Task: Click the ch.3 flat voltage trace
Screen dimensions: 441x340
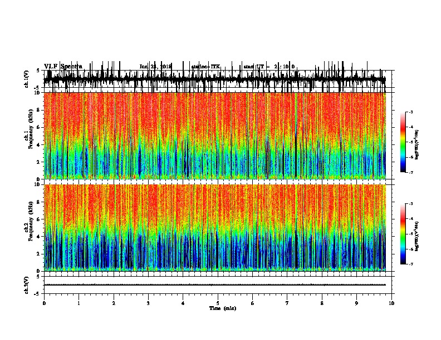Action: click(x=214, y=285)
